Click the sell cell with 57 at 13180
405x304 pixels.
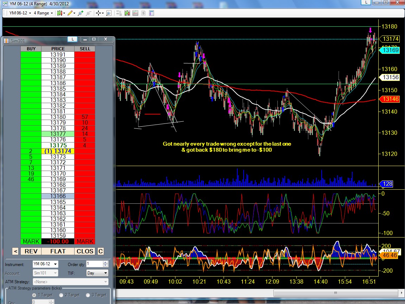[85, 117]
